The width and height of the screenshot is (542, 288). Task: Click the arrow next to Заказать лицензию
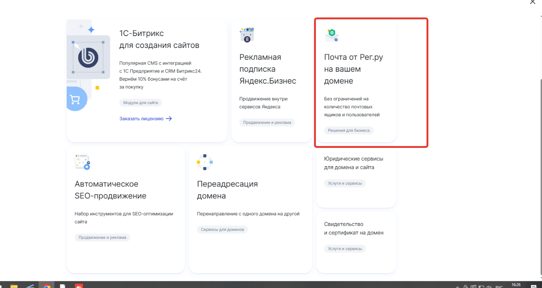pos(169,119)
